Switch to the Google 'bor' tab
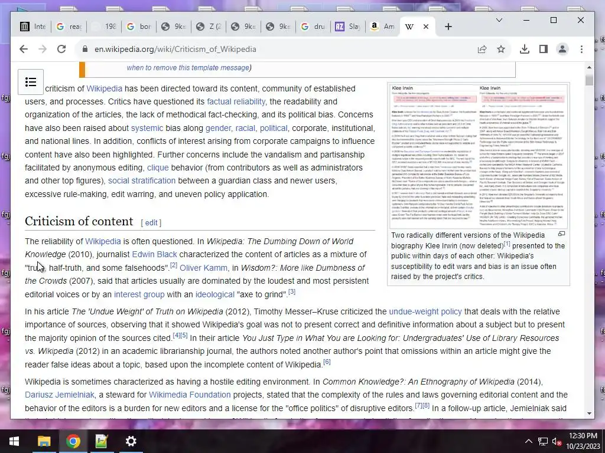The image size is (605, 453). tap(139, 27)
